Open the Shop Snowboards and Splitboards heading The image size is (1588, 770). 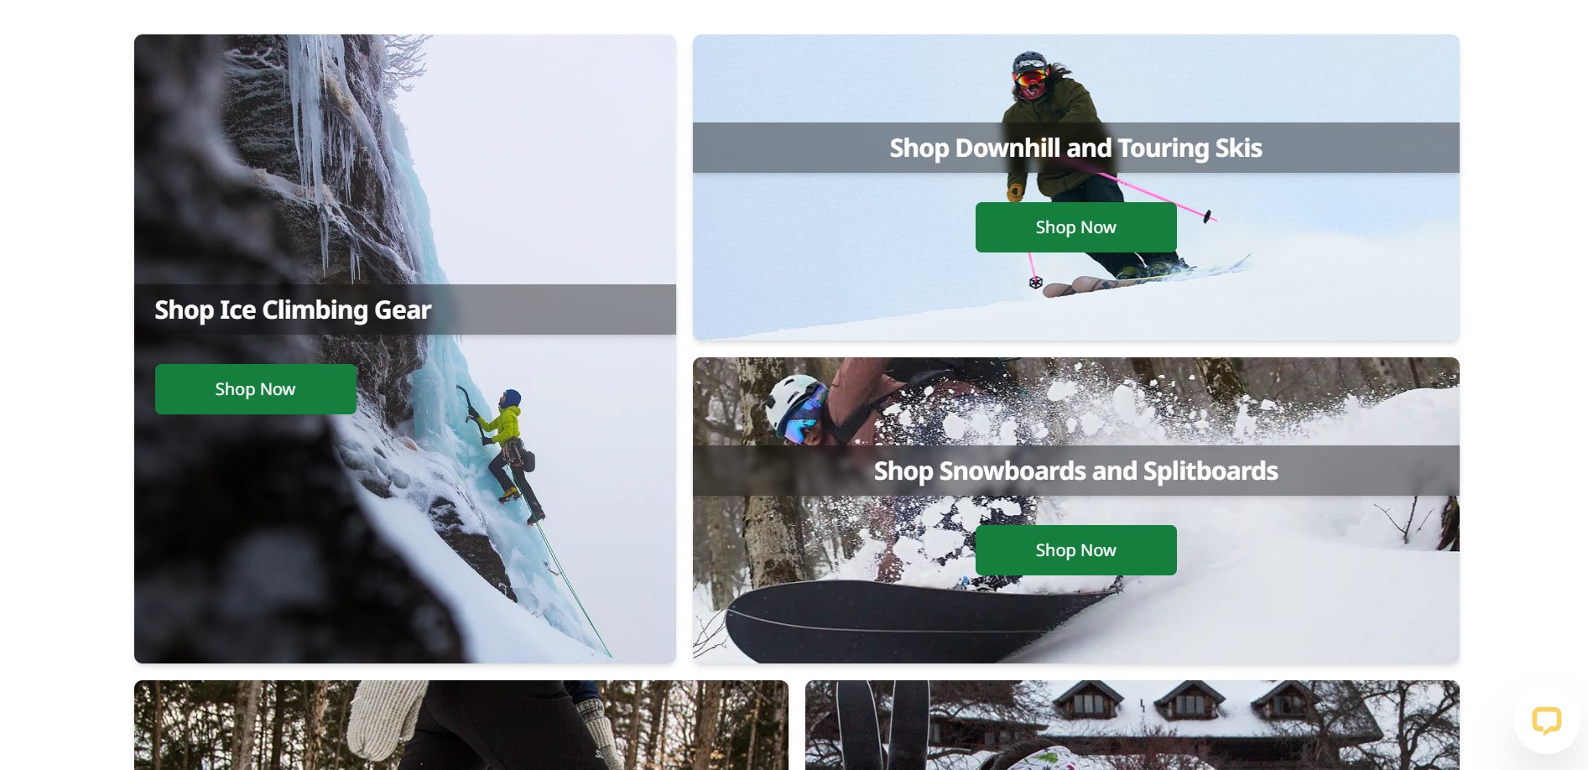tap(1075, 471)
